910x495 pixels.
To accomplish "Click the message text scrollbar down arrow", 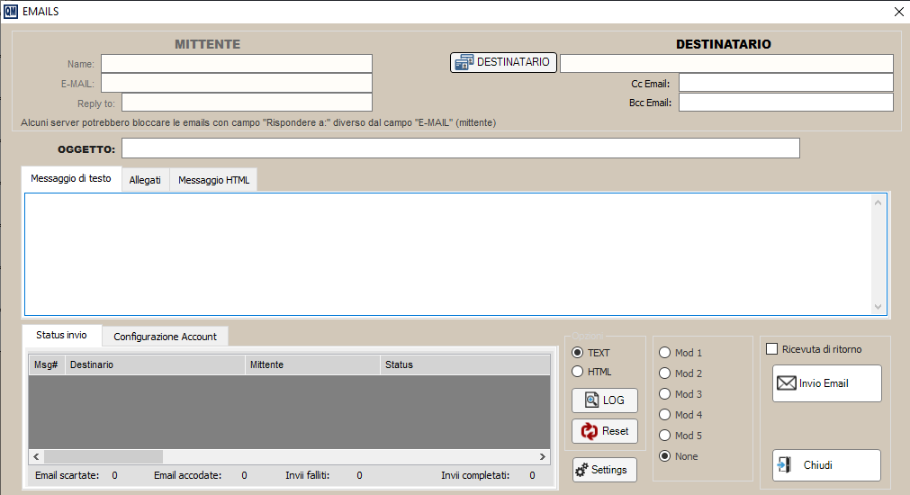I will [x=879, y=307].
